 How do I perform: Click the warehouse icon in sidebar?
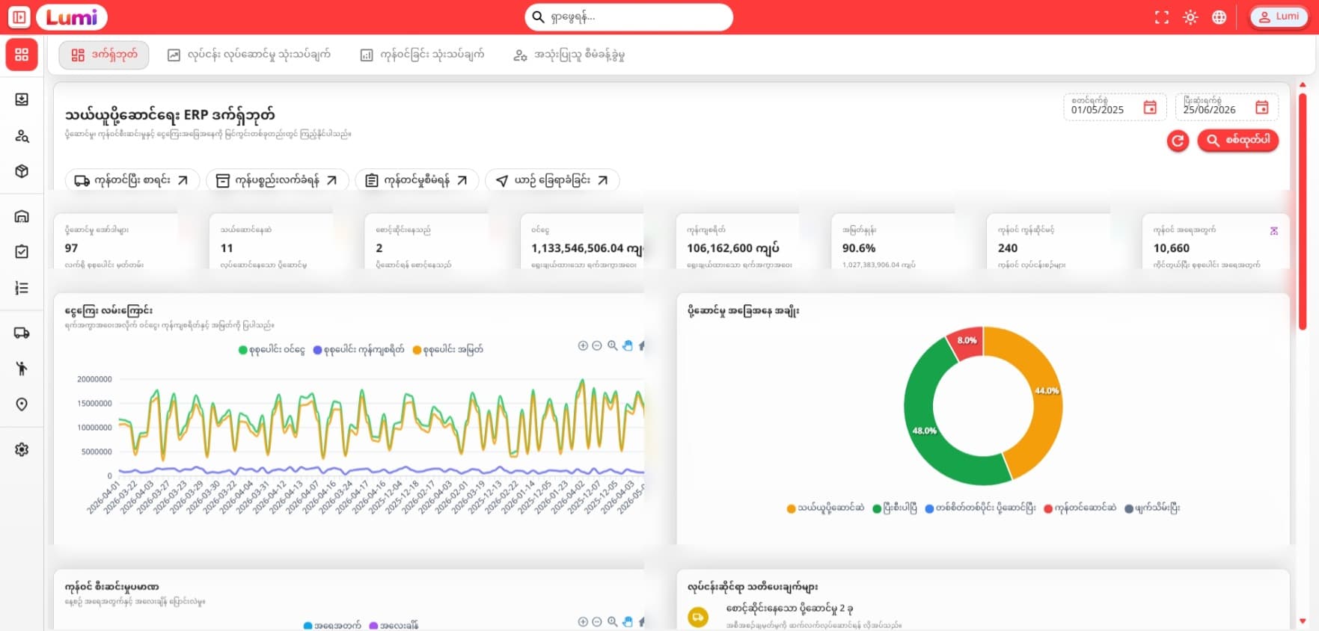tap(22, 216)
